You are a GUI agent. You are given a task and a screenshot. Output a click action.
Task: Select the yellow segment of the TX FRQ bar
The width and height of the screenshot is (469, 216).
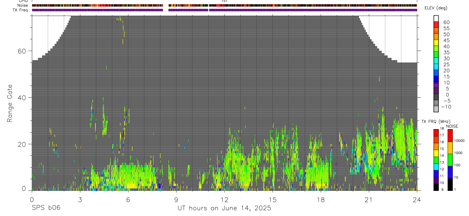tap(436, 153)
